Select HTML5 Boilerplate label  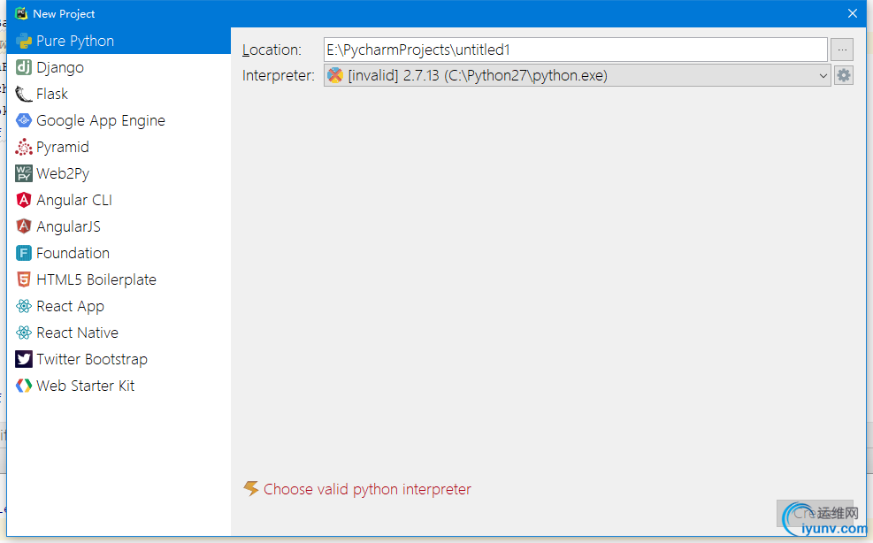point(96,279)
